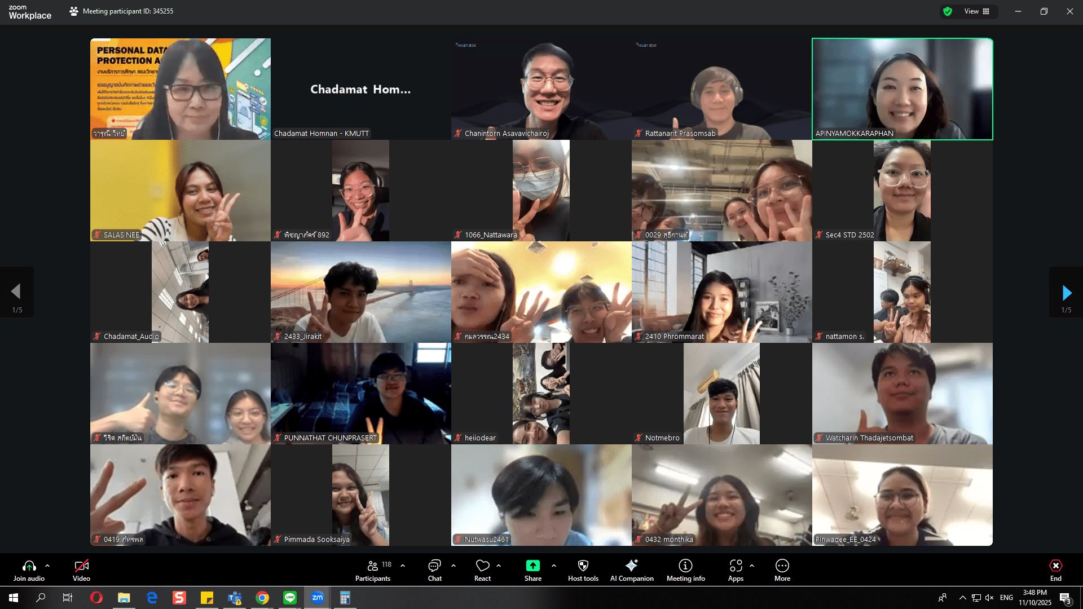
Task: Open the Apps menu icon
Action: tap(736, 566)
